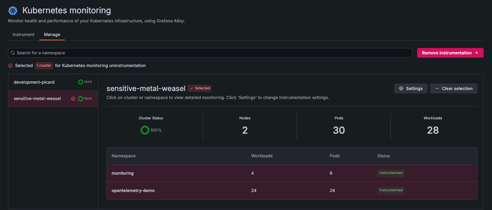Screen dimensions: 492x210
Task: Click the Namespace column header
Action: (123, 156)
